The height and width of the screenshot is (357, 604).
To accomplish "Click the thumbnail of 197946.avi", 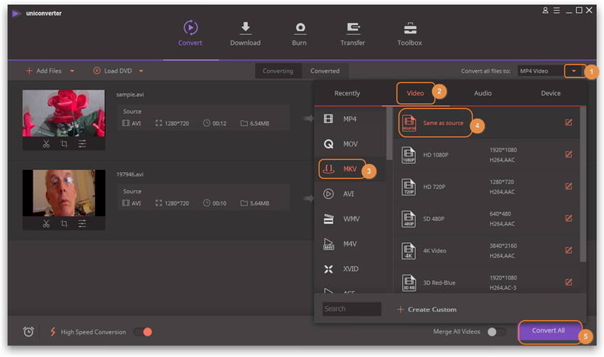I will point(63,193).
